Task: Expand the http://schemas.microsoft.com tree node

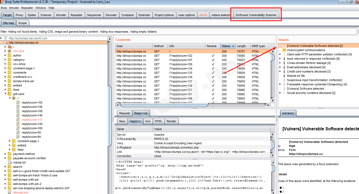Action: 1,38
